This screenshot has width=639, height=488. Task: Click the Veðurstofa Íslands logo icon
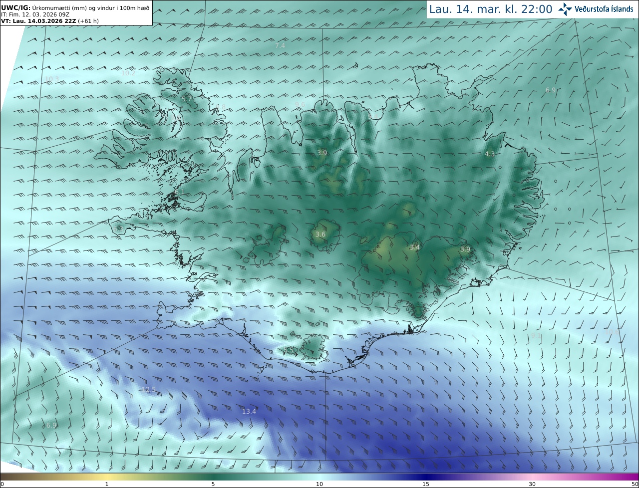565,9
